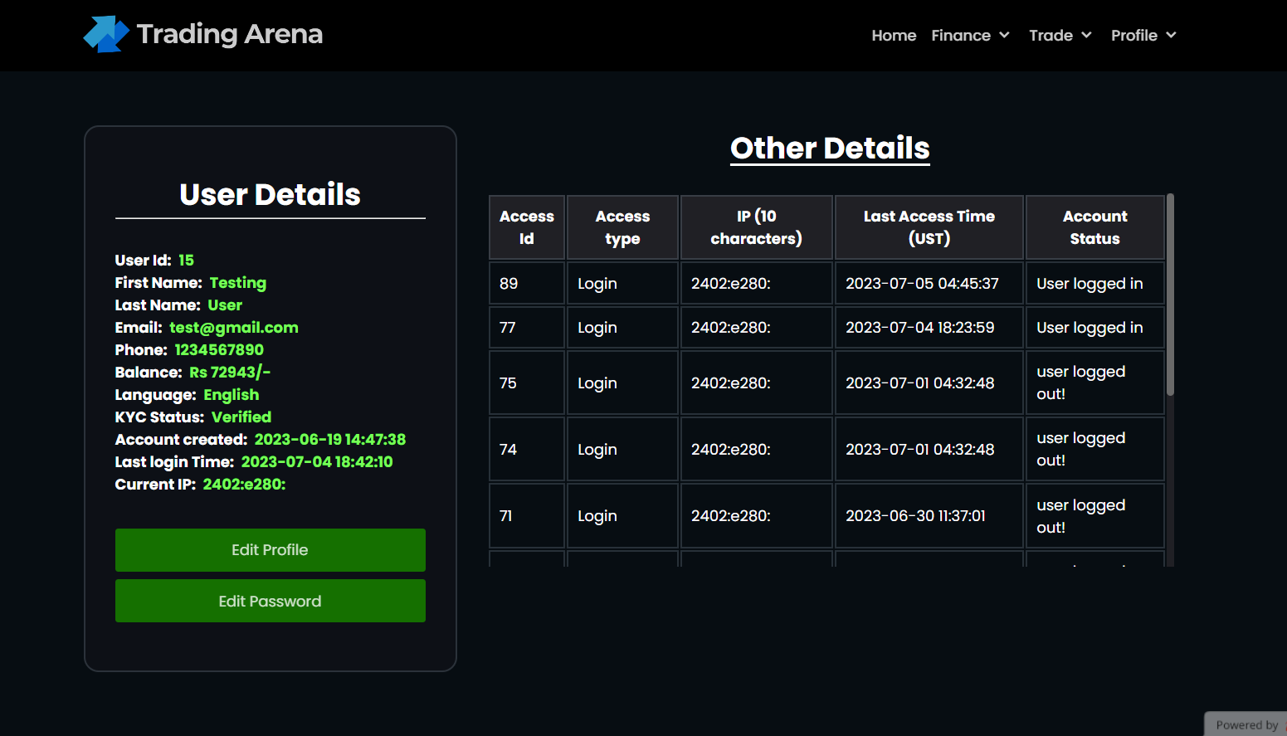
Task: Click the Powered by badge
Action: tap(1244, 724)
